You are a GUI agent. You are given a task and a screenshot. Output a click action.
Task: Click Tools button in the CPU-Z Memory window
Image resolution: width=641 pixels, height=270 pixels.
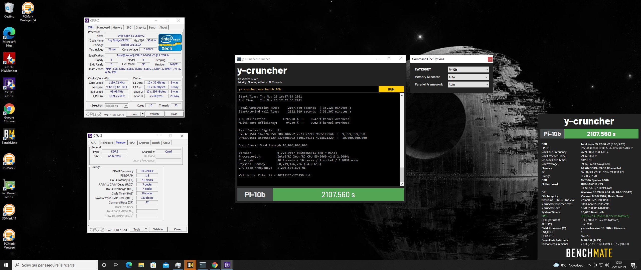point(137,229)
